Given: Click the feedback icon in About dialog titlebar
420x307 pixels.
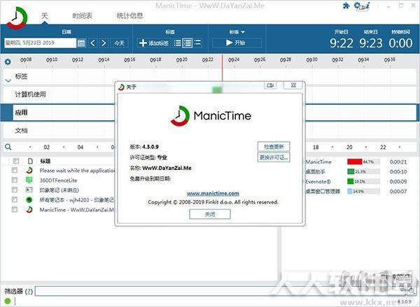Looking at the screenshot, I should pos(270,85).
